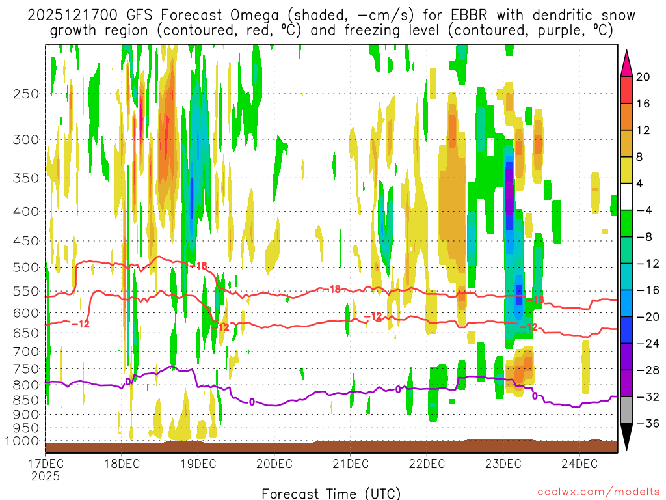Select the red colorbar swatch between 16 and 20
The height and width of the screenshot is (500, 666).
coord(627,90)
